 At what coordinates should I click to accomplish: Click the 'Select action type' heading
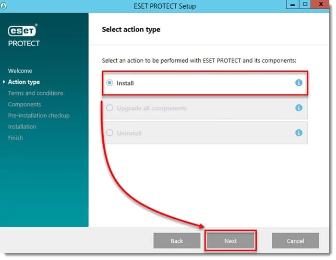131,29
